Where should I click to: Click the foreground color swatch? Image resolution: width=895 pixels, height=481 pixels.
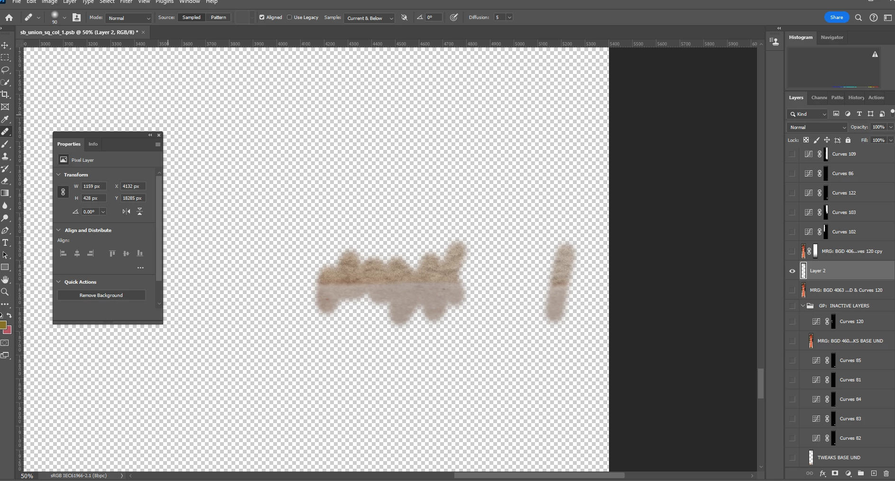[x=3, y=325]
